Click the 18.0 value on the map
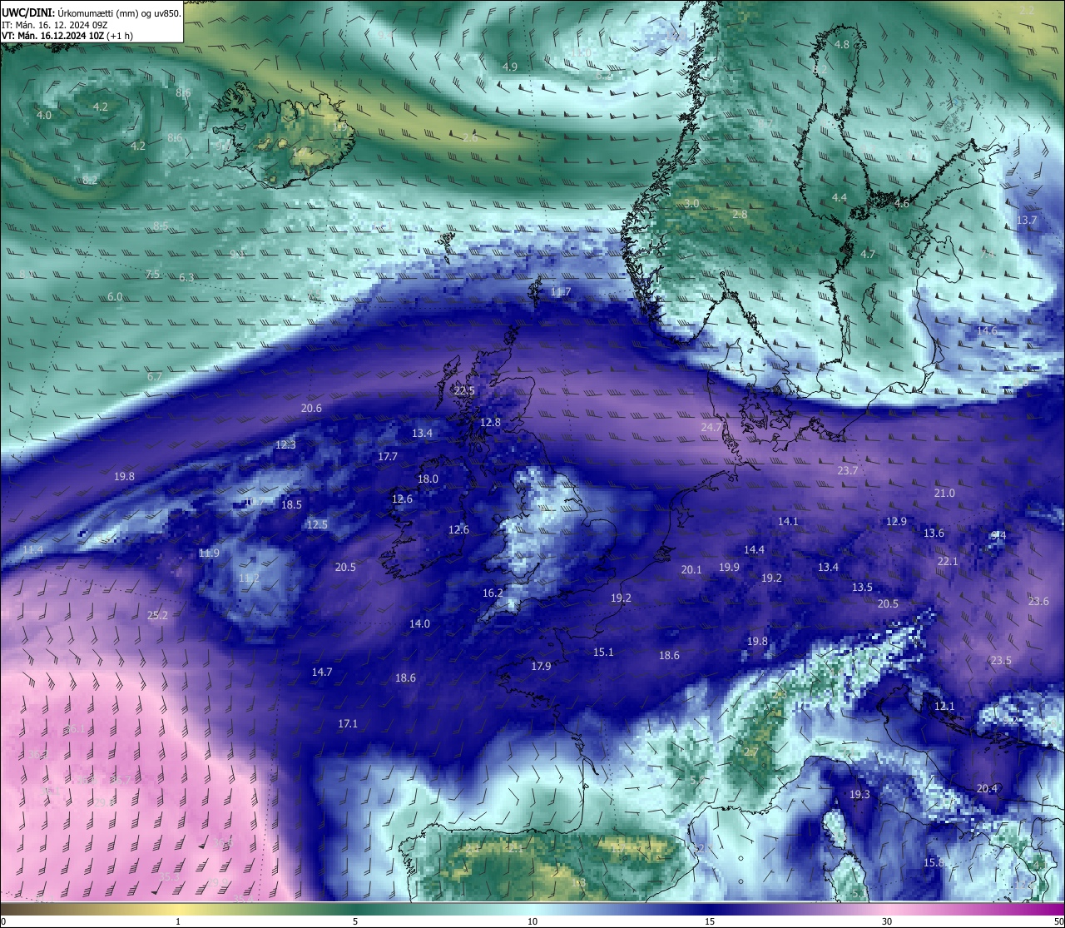This screenshot has width=1065, height=928. (x=428, y=479)
